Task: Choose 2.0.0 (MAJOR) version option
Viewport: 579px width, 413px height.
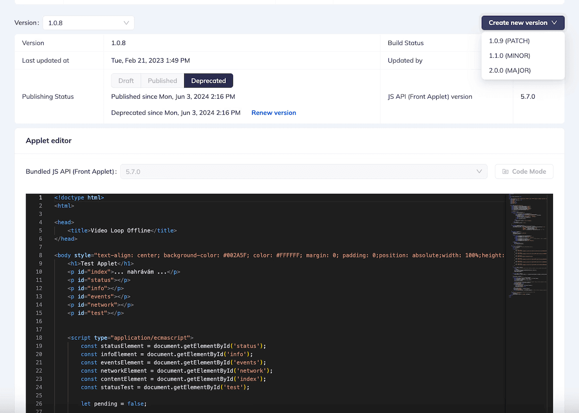Action: [x=509, y=70]
